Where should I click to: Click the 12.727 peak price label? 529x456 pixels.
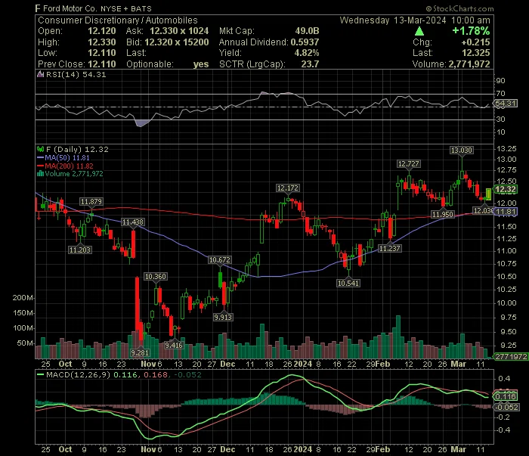pos(409,164)
